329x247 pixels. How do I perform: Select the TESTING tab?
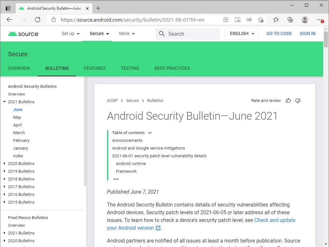130,68
